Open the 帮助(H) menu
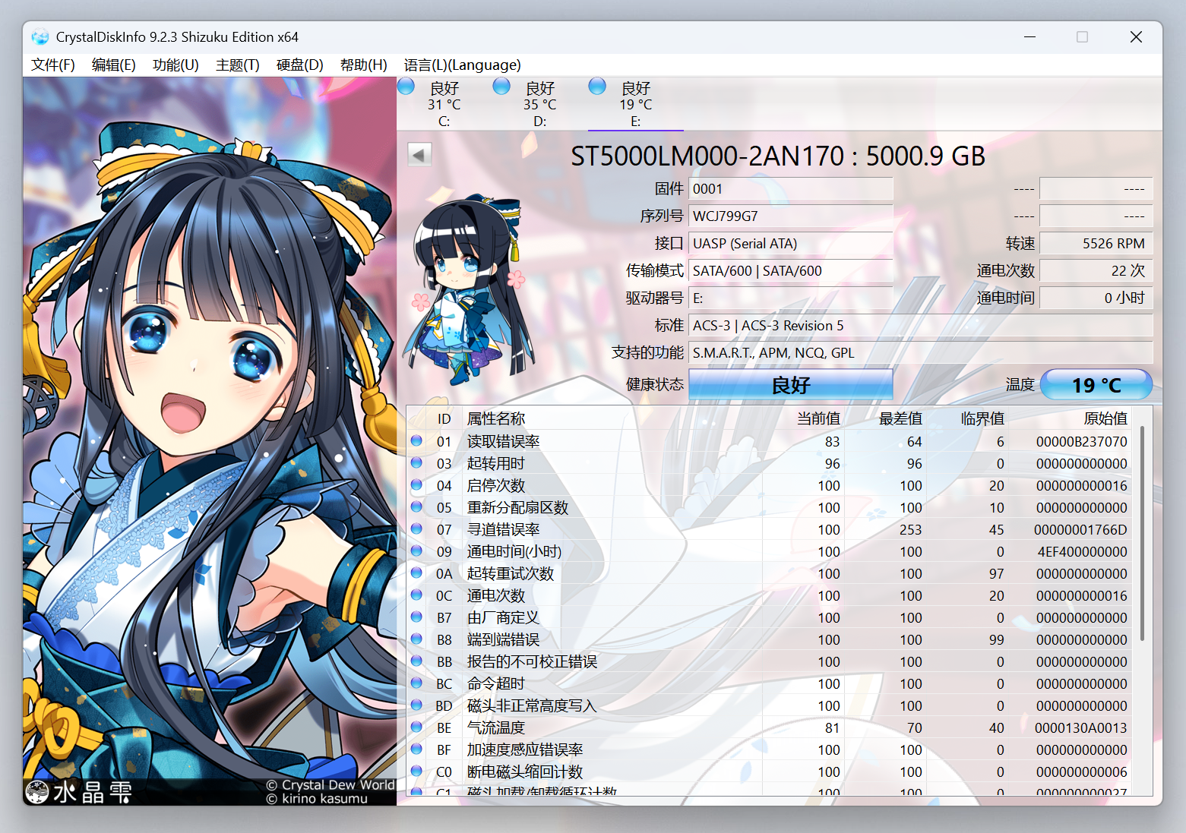 tap(364, 65)
